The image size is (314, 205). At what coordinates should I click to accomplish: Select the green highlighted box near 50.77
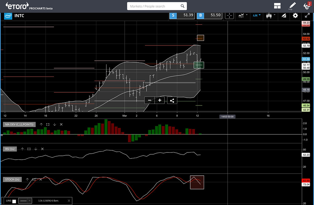(199, 65)
